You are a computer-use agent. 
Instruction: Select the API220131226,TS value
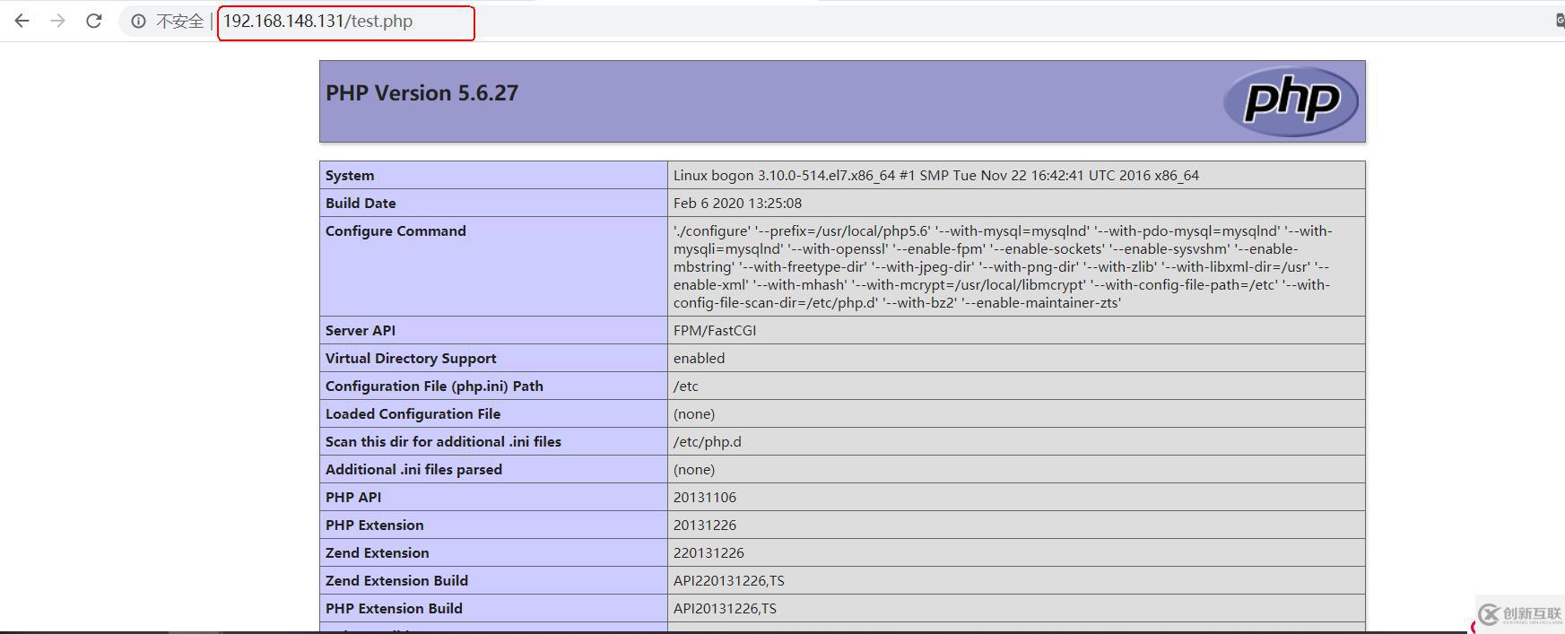pos(729,581)
